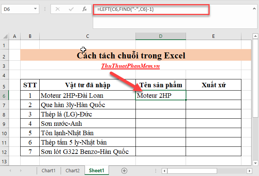Select row 6 header
The height and width of the screenshot is (176, 259).
click(x=4, y=95)
